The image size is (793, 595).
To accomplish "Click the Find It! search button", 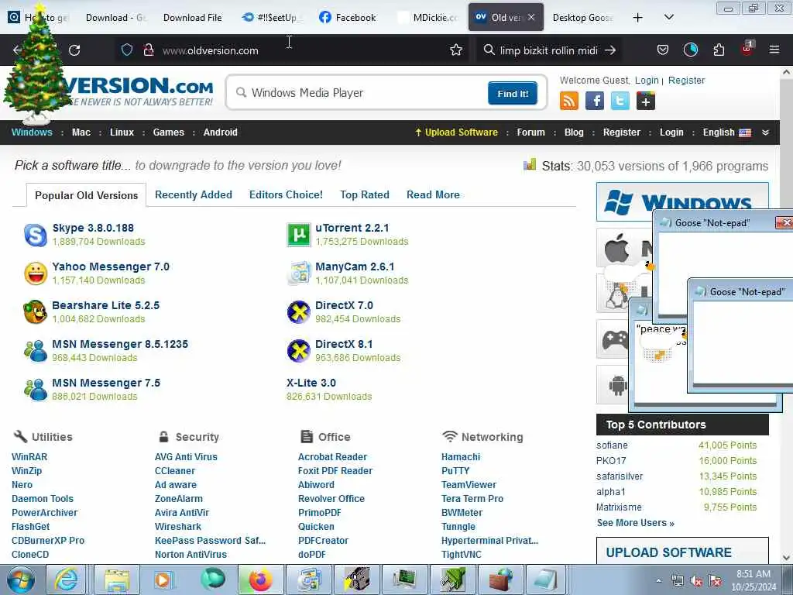I will pos(513,94).
